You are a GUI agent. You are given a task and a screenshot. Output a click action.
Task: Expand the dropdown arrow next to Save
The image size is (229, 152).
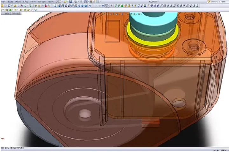point(73,2)
